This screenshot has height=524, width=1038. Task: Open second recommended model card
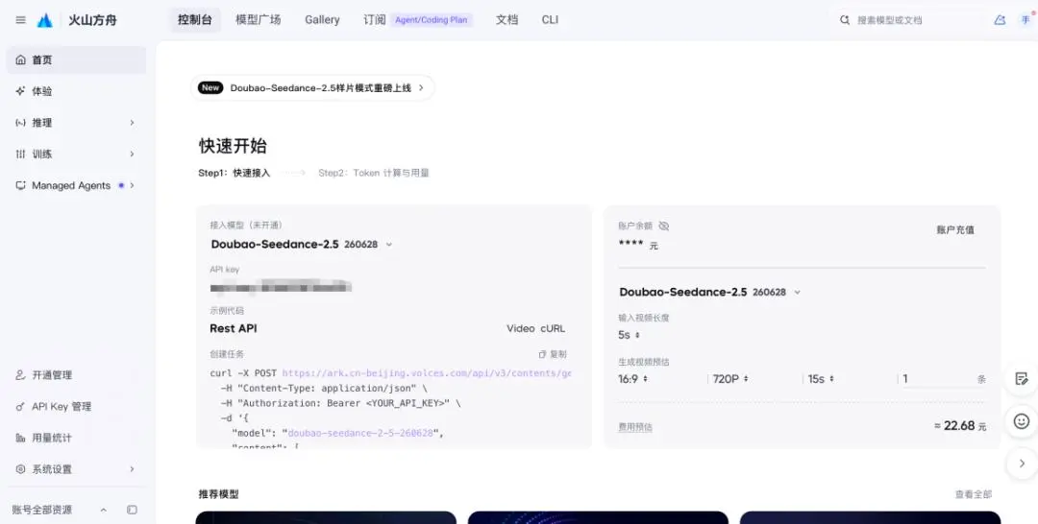click(x=598, y=517)
